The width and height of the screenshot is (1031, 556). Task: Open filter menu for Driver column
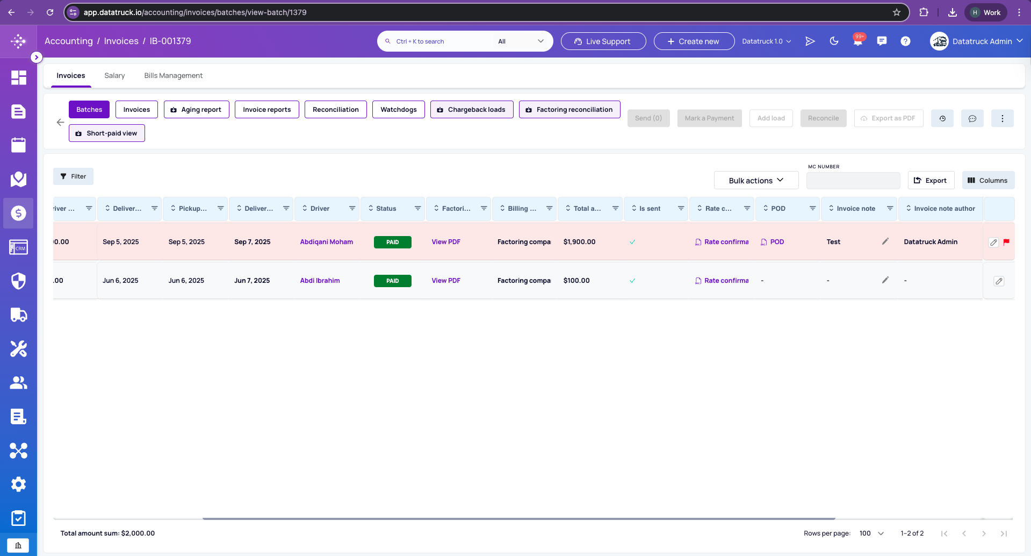pos(352,209)
